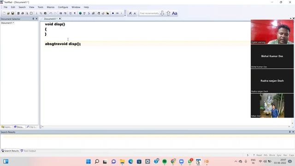Increase font size with the large A
295x166 pixels.
coord(130,13)
